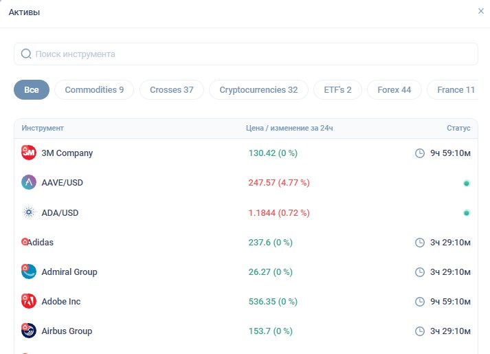Click the search magnifier icon

coord(26,54)
